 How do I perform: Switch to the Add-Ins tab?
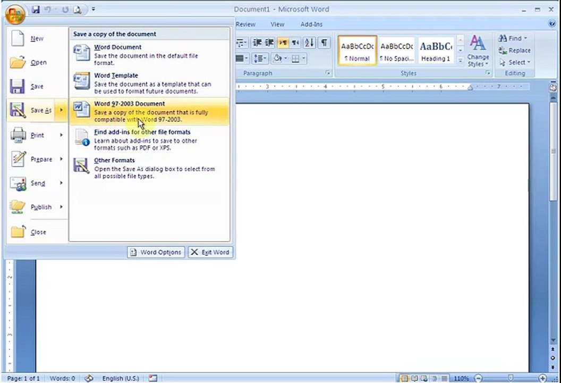click(311, 24)
